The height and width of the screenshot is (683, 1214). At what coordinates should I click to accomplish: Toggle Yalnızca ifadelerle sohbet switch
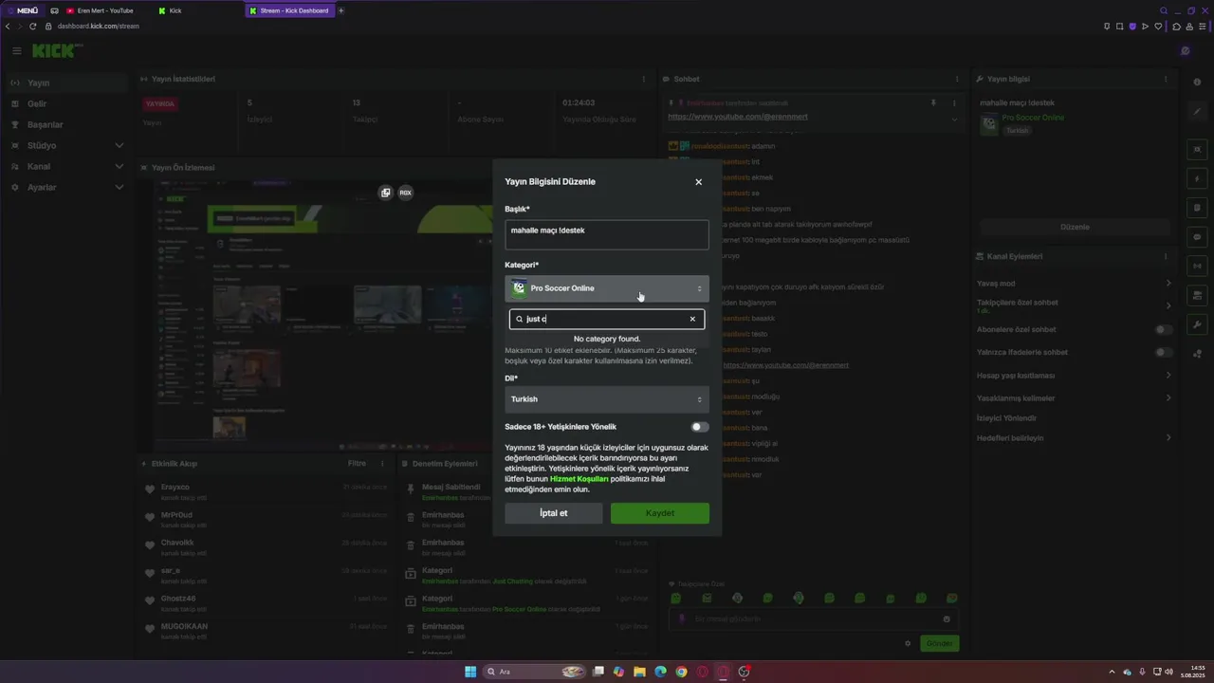coord(1163,353)
